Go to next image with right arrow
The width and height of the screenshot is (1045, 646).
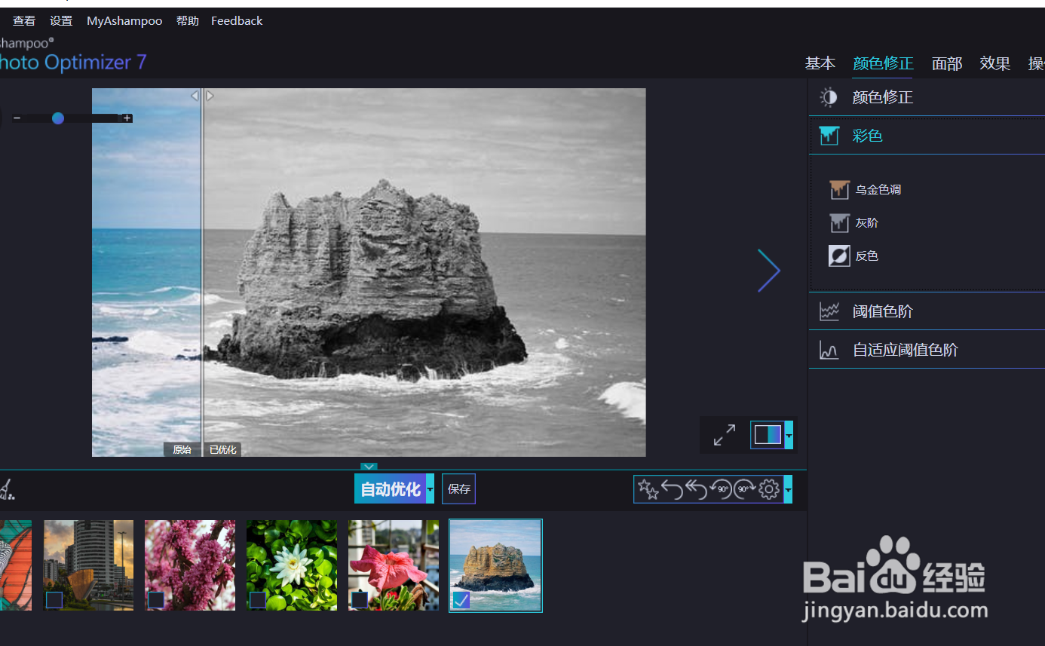tap(769, 270)
